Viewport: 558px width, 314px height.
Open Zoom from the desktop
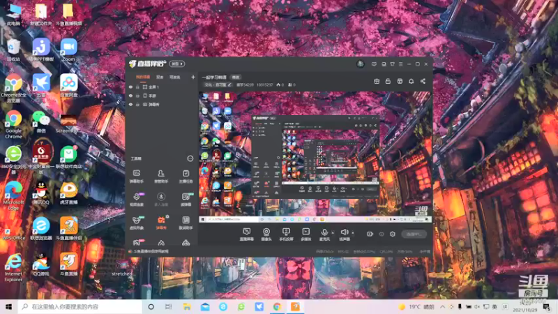click(68, 50)
